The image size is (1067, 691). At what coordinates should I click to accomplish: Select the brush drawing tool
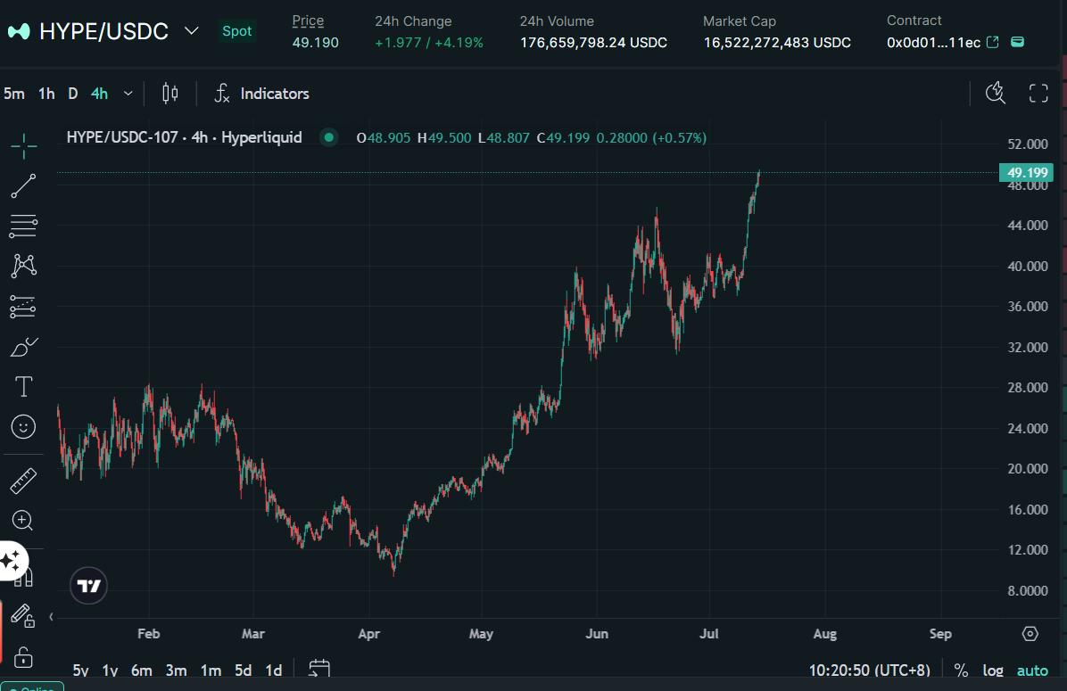click(x=22, y=346)
